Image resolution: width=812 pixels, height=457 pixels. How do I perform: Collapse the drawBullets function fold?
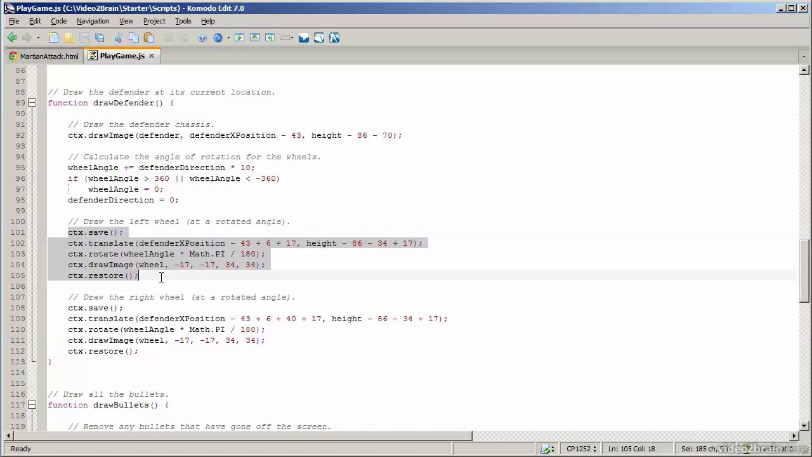[x=32, y=405]
